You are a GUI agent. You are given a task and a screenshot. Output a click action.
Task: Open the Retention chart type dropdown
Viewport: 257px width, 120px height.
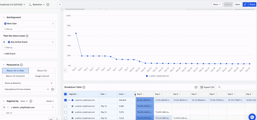click(x=37, y=5)
